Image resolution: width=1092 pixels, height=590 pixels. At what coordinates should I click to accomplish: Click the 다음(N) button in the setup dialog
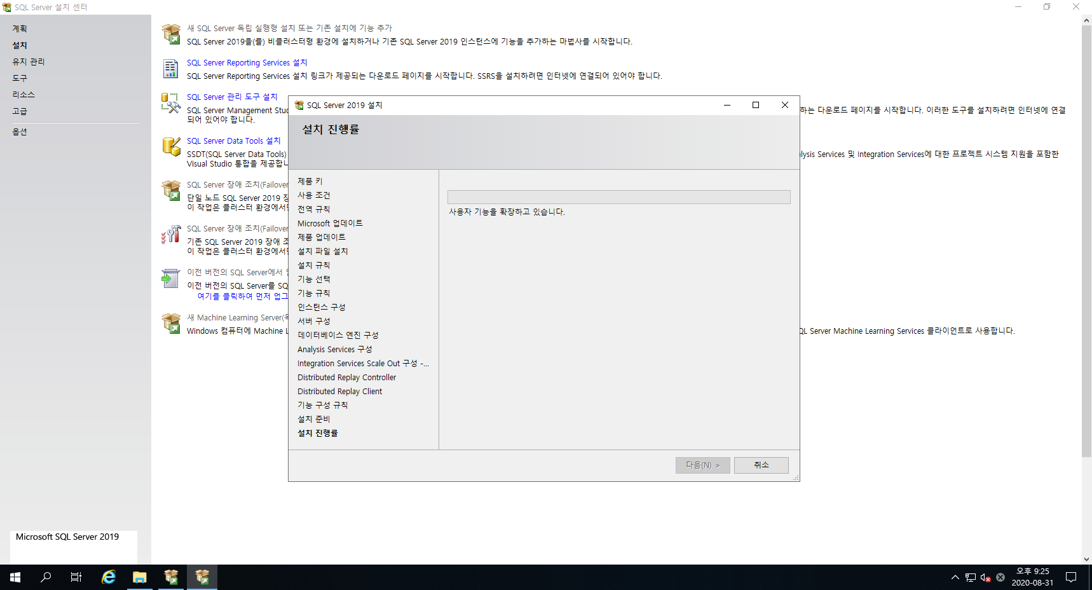click(703, 465)
